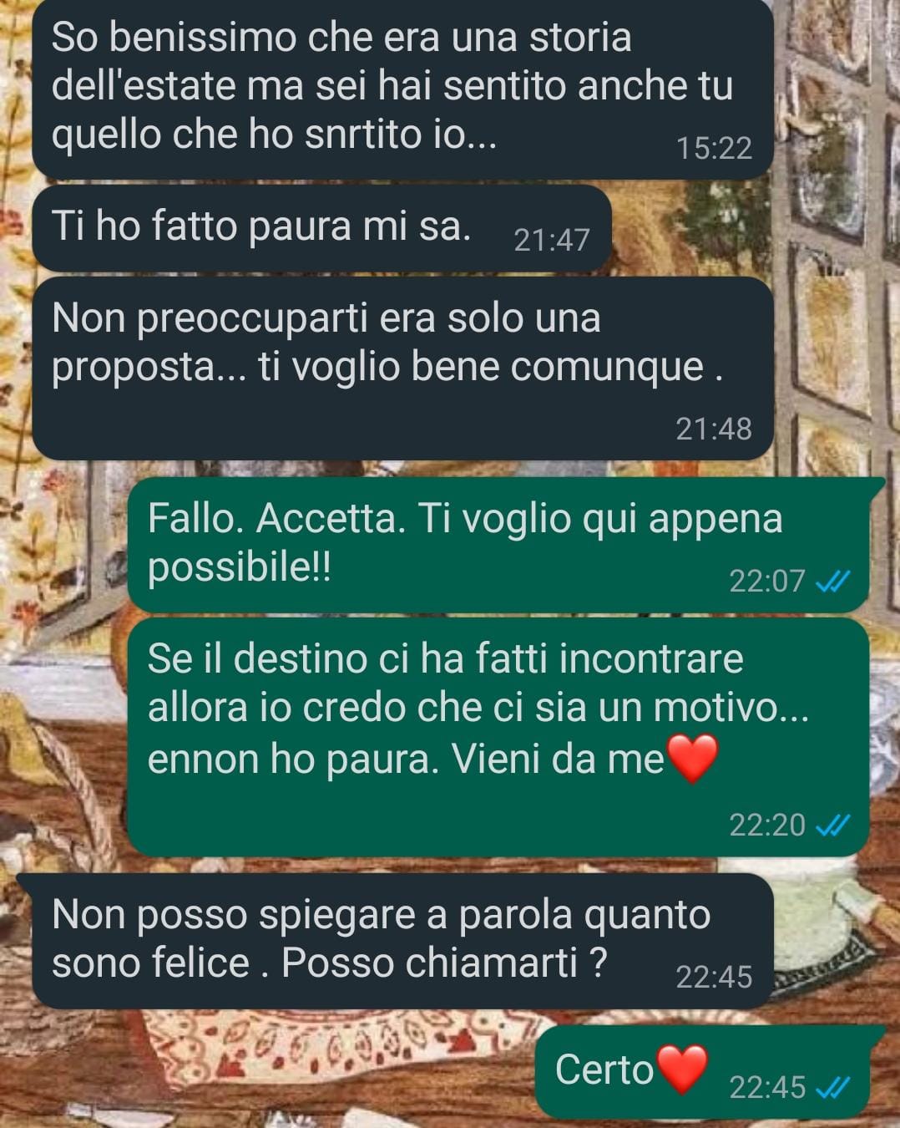The height and width of the screenshot is (1128, 900).
Task: Select the 'Posso chiamarti ?' received message
Action: tap(402, 942)
